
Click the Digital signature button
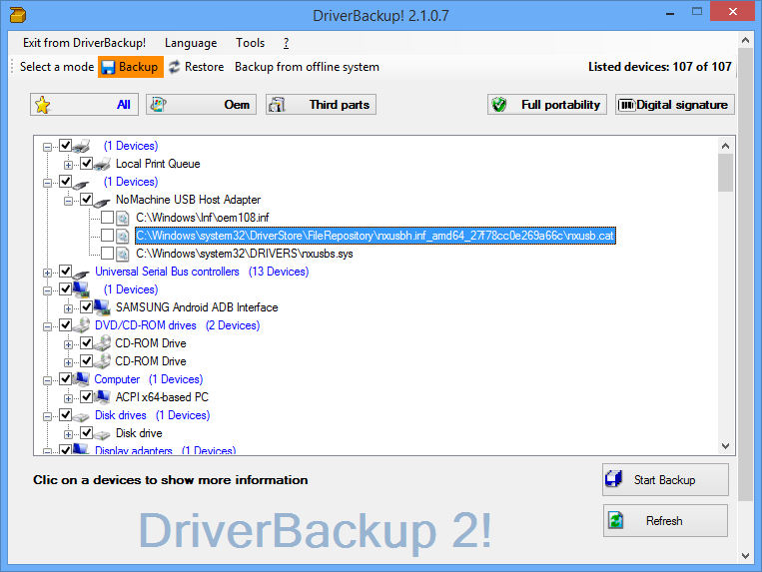674,105
